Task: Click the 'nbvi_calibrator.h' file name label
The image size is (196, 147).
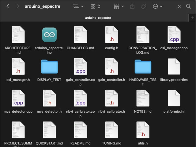Action: [x=111, y=111]
